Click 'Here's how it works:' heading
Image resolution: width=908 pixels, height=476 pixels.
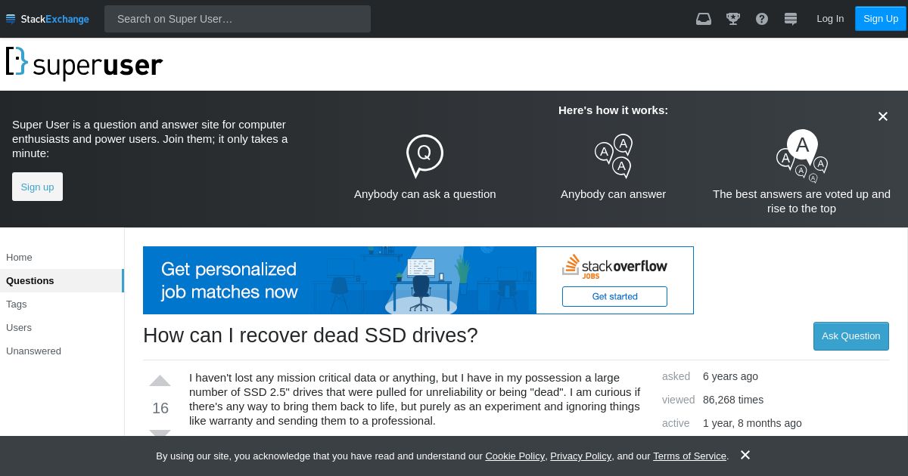coord(613,110)
